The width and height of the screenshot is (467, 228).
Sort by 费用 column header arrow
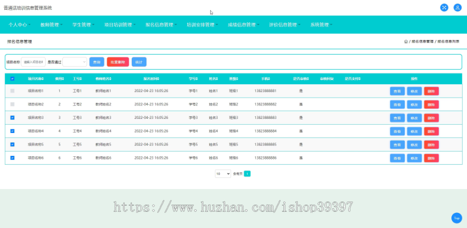coord(63,79)
